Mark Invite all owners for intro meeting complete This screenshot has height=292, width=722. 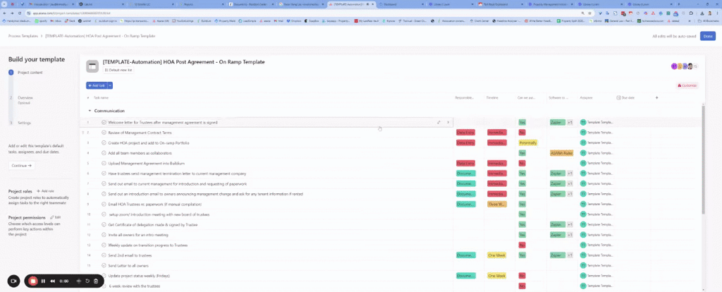(104, 235)
